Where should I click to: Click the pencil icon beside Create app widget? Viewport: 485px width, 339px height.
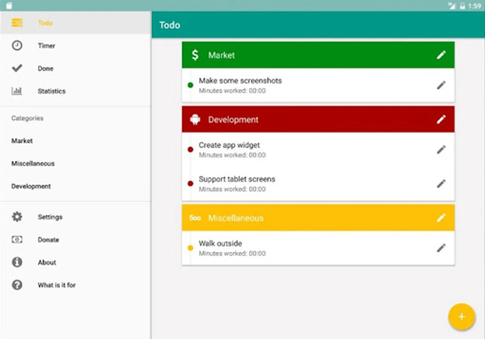tap(441, 150)
